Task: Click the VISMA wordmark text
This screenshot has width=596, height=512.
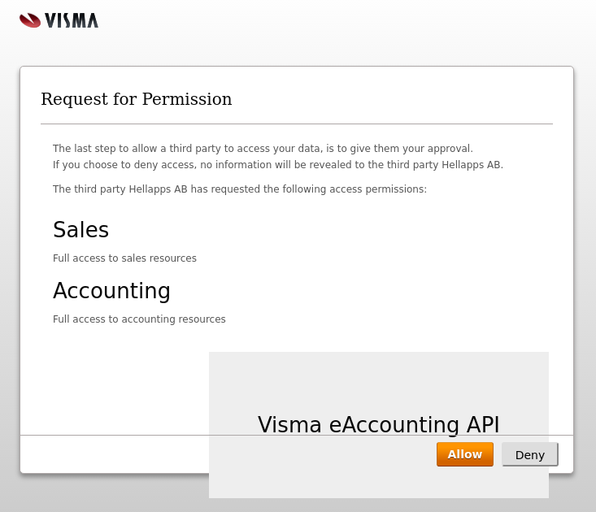Action: [72, 20]
